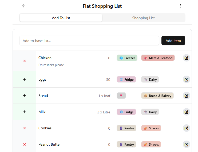Click the Freezer tag on Chicken
Viewport: 198px width, 152px height.
[127, 58]
